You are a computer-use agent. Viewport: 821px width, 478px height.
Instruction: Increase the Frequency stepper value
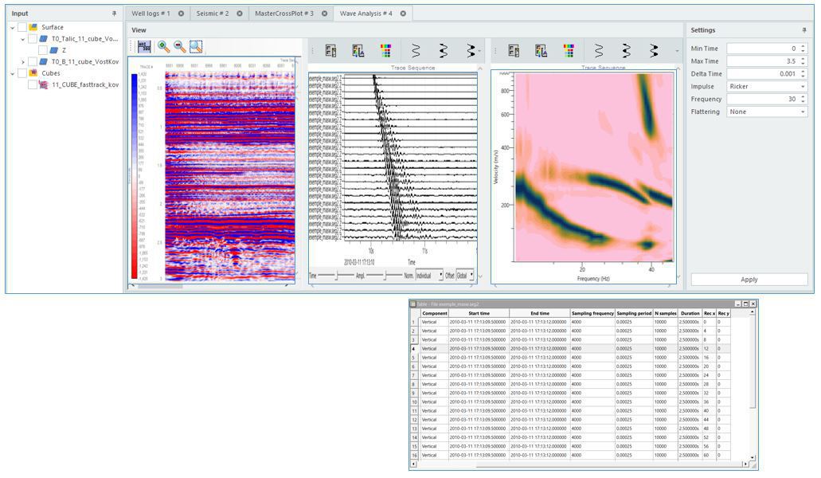pyautogui.click(x=803, y=97)
